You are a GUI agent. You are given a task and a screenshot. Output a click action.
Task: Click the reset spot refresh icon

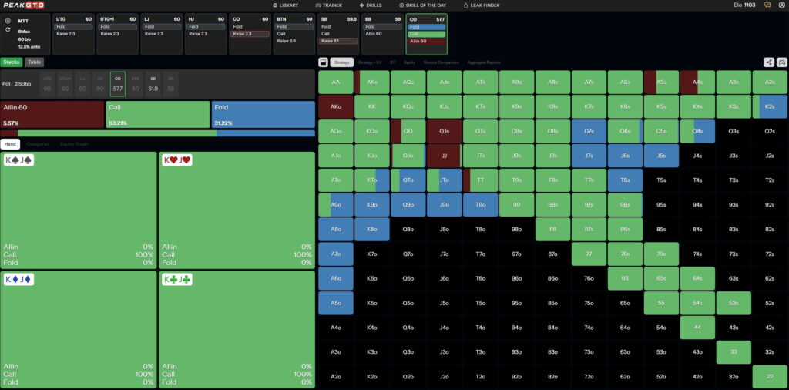click(8, 29)
